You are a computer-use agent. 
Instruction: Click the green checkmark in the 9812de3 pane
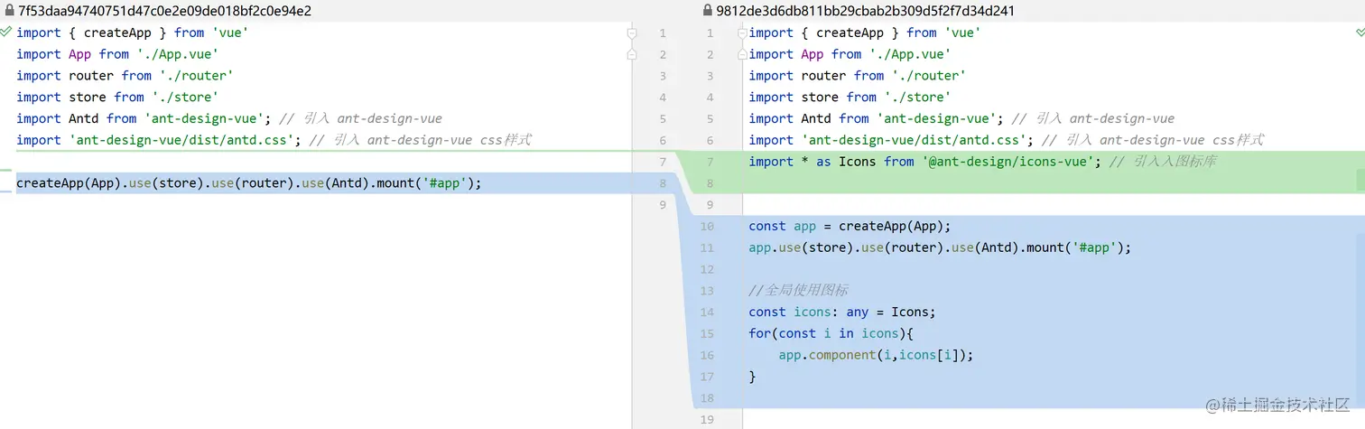[x=1359, y=32]
